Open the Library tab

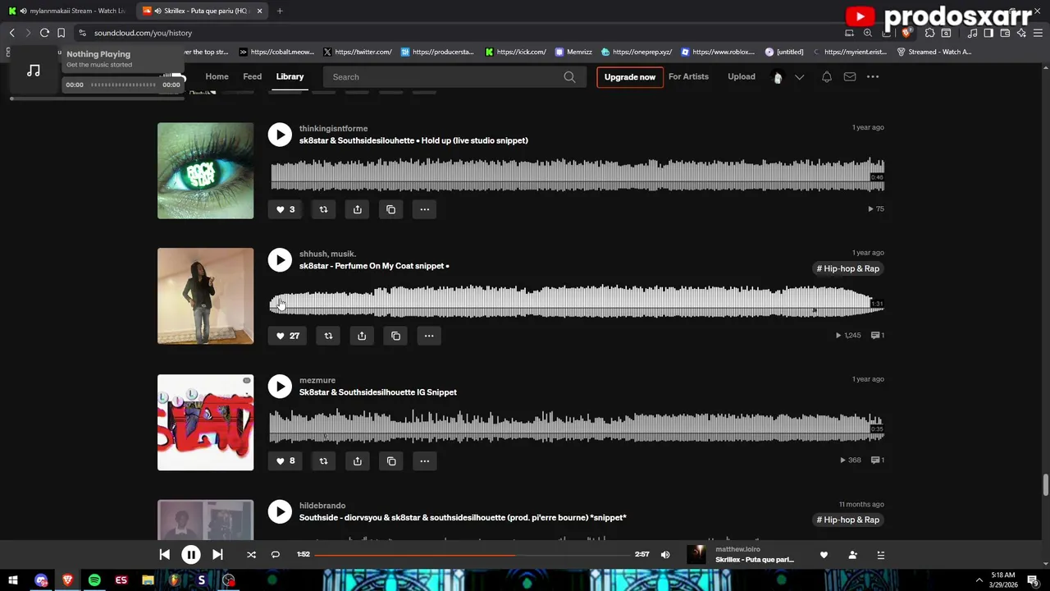coord(290,77)
